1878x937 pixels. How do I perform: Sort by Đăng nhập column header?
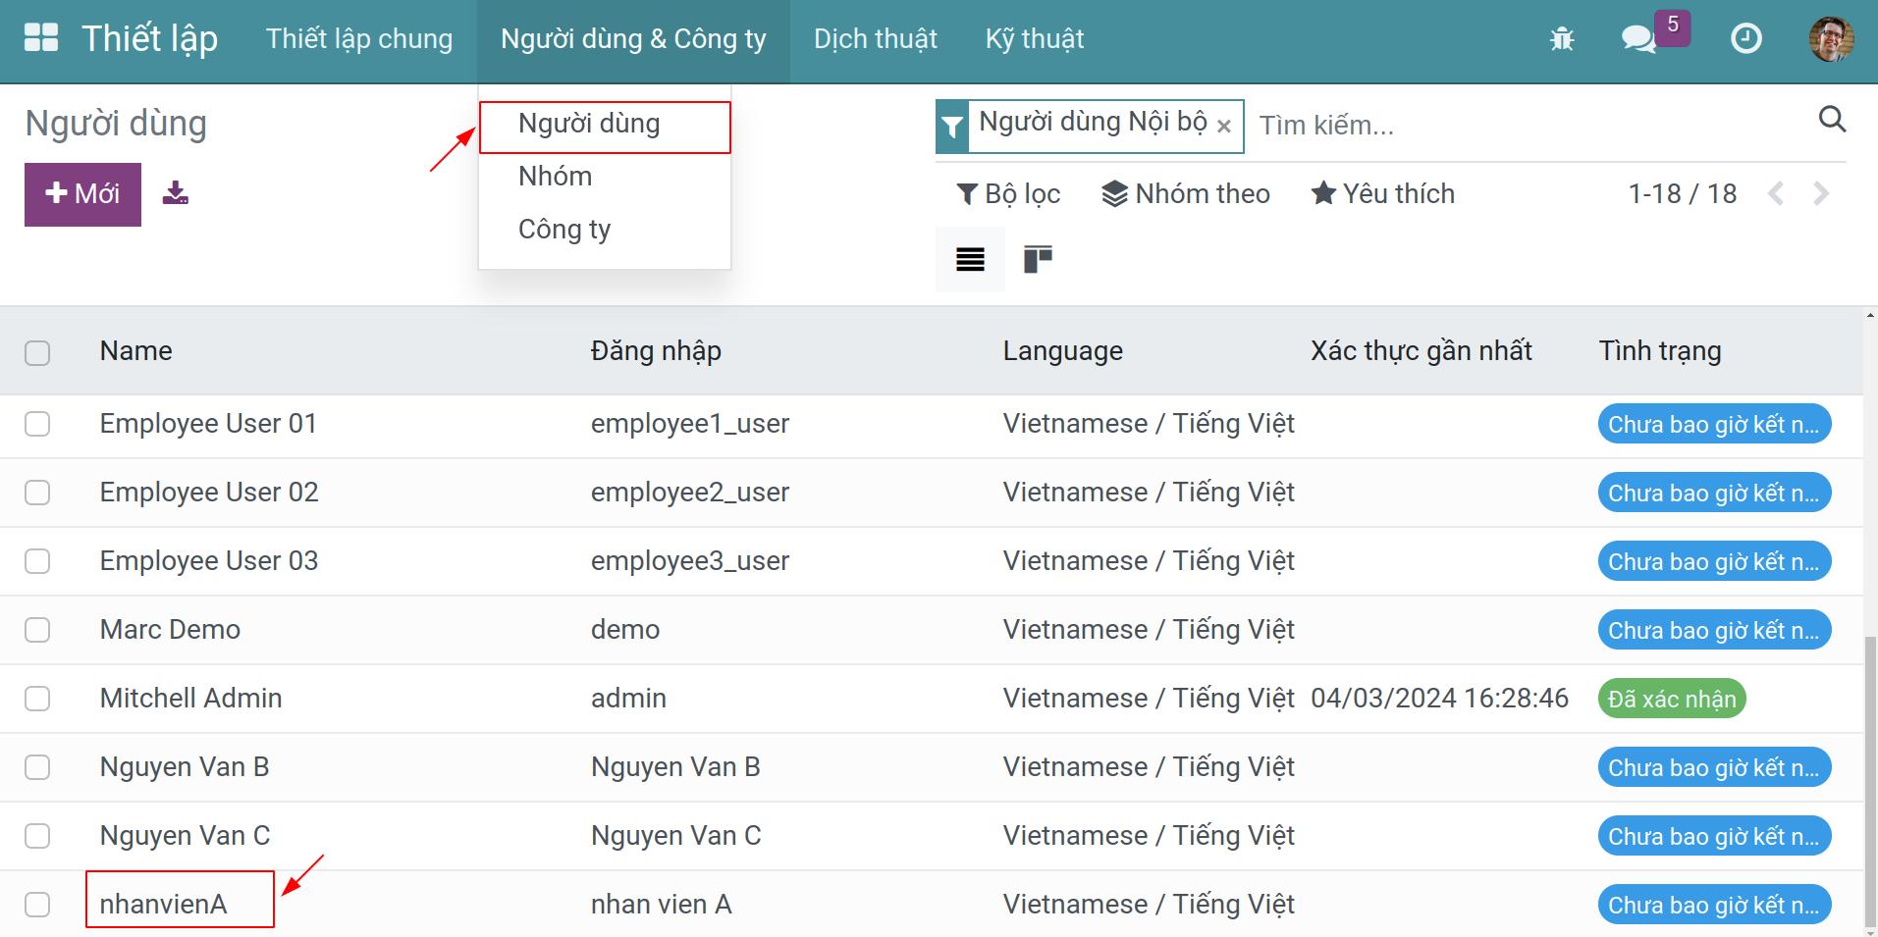[x=656, y=351]
